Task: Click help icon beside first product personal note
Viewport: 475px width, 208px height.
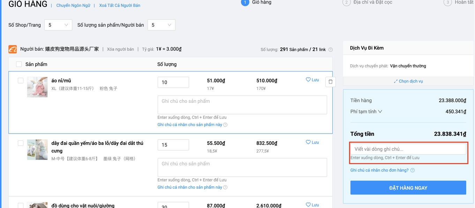Action: 225,125
